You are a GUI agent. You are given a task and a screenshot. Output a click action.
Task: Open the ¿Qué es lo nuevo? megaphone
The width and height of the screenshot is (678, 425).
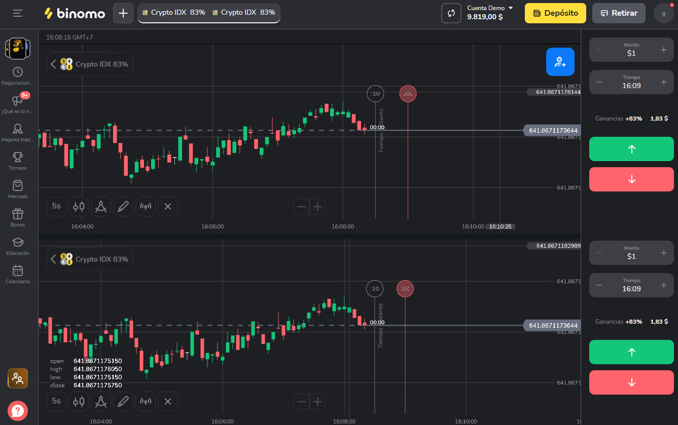click(x=18, y=104)
